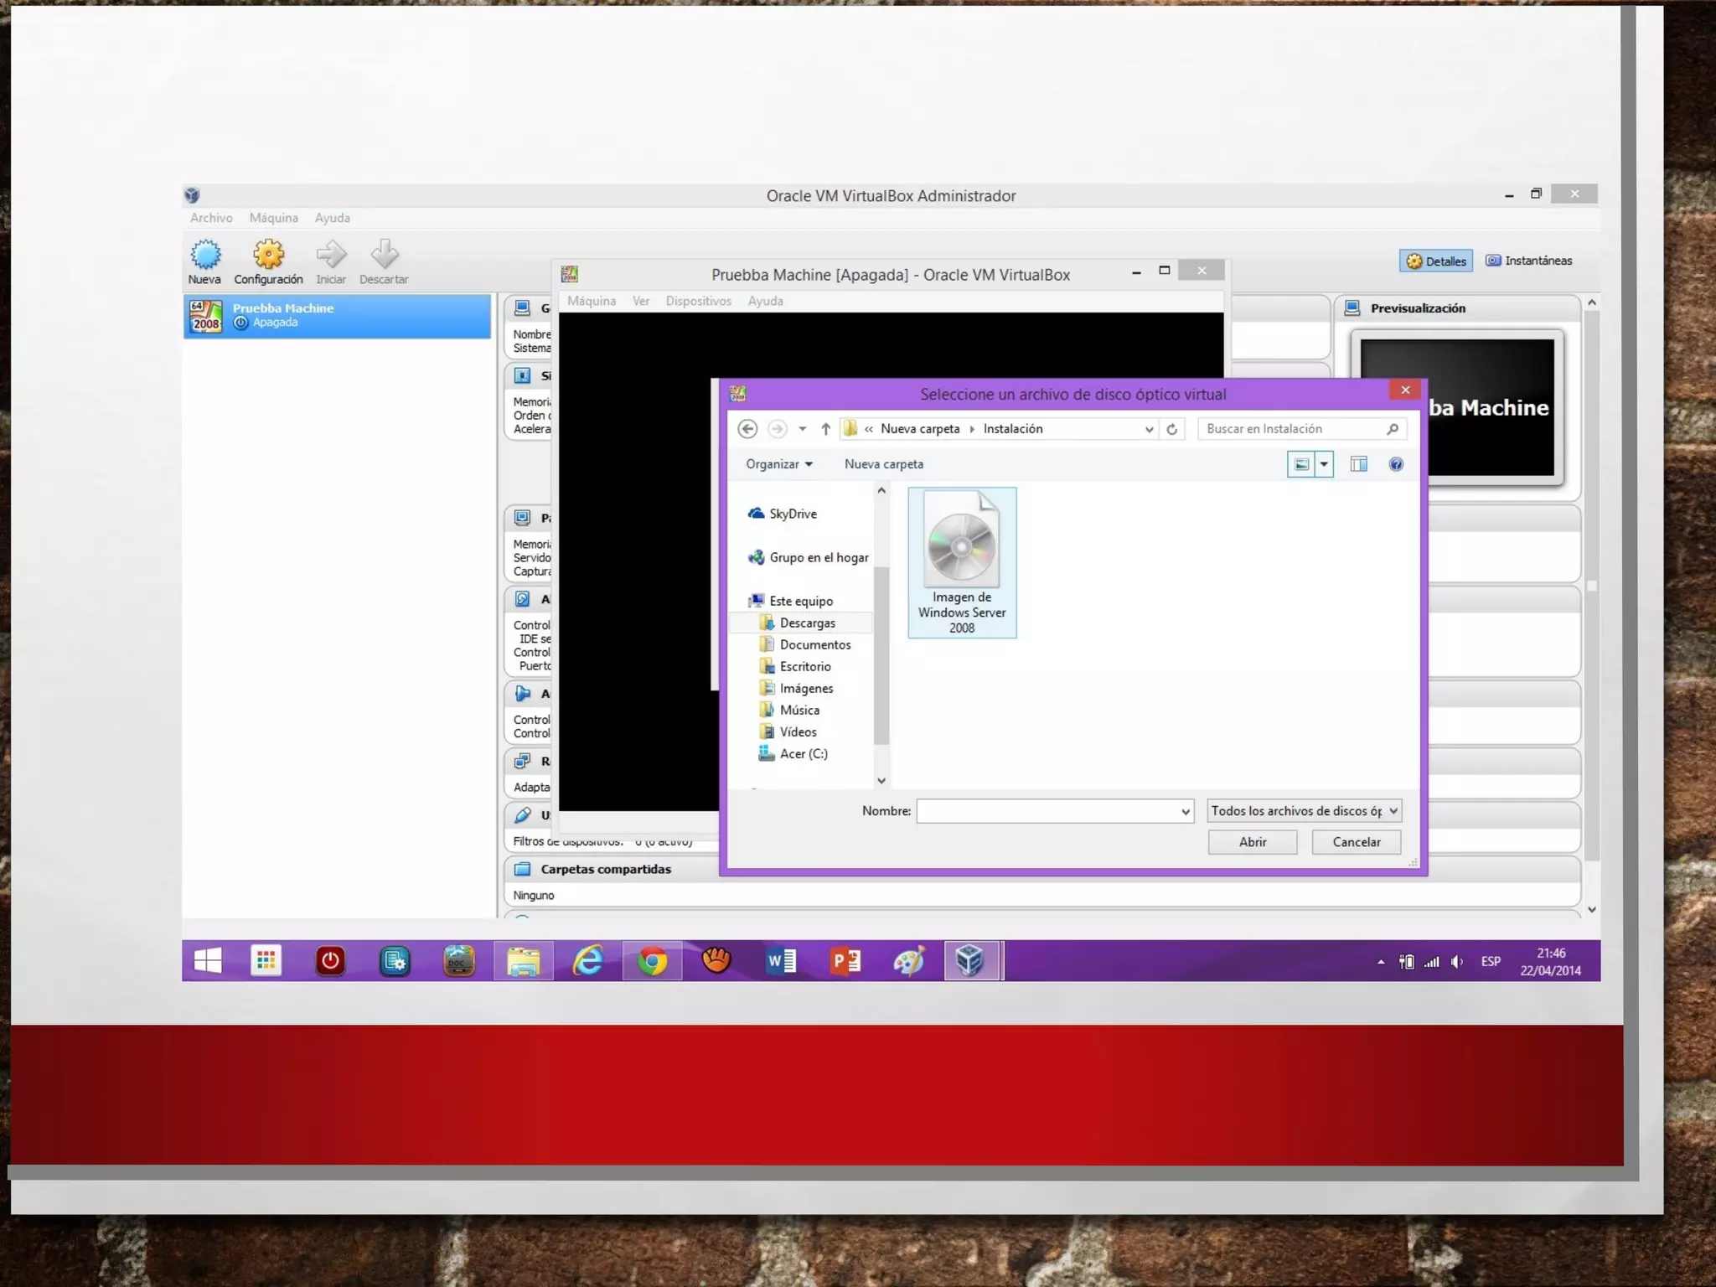Viewport: 1716px width, 1287px height.
Task: Go up one folder level arrow
Action: coord(825,429)
